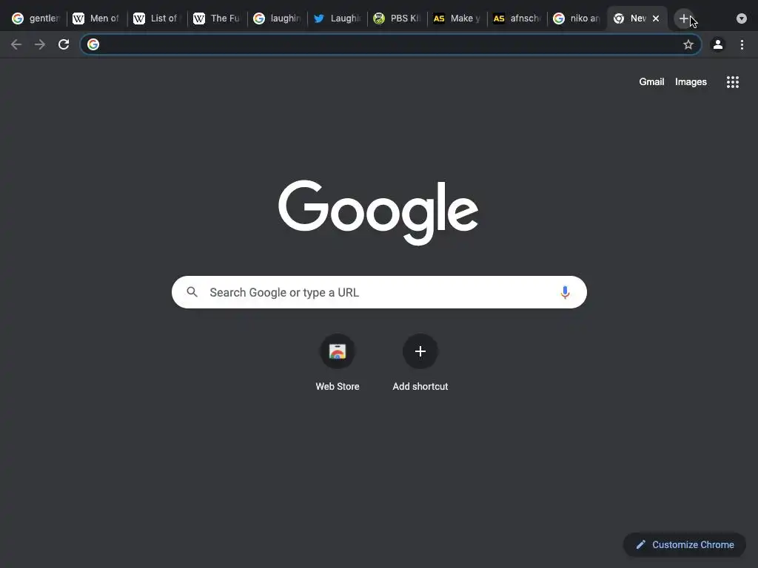Switch to the 'laughin' Google tab
Viewport: 758px width, 568px height.
tap(277, 18)
